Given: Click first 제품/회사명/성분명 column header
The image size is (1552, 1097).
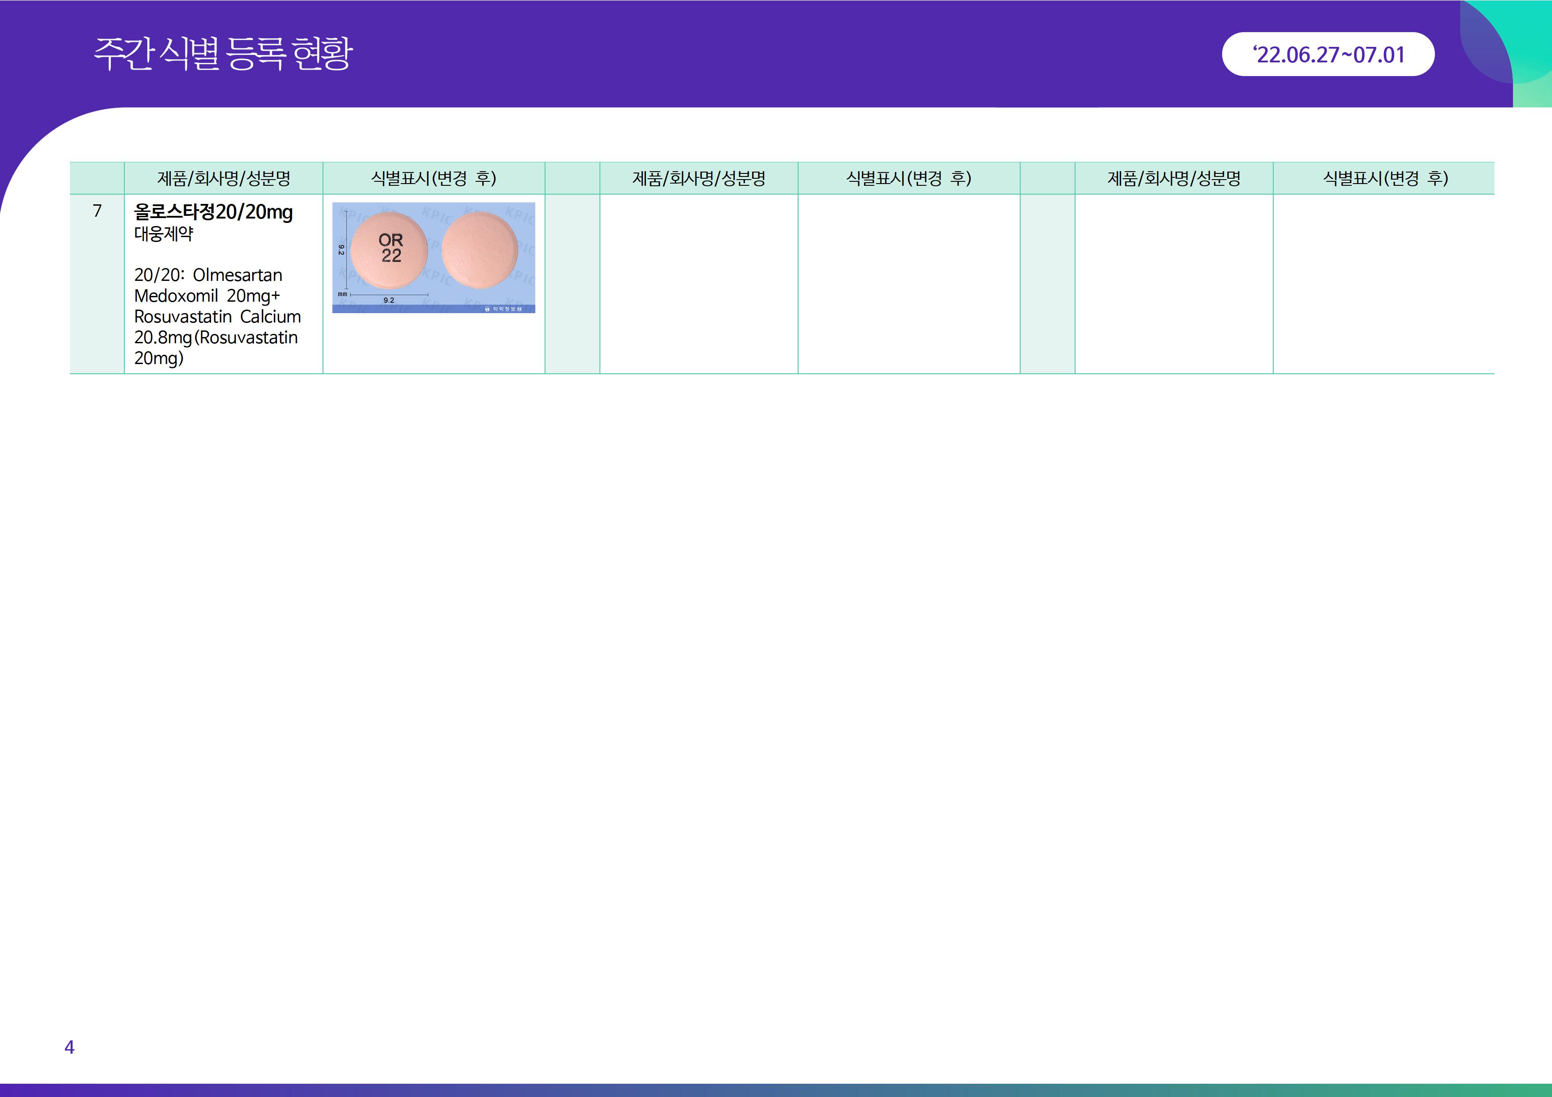Looking at the screenshot, I should click(223, 178).
